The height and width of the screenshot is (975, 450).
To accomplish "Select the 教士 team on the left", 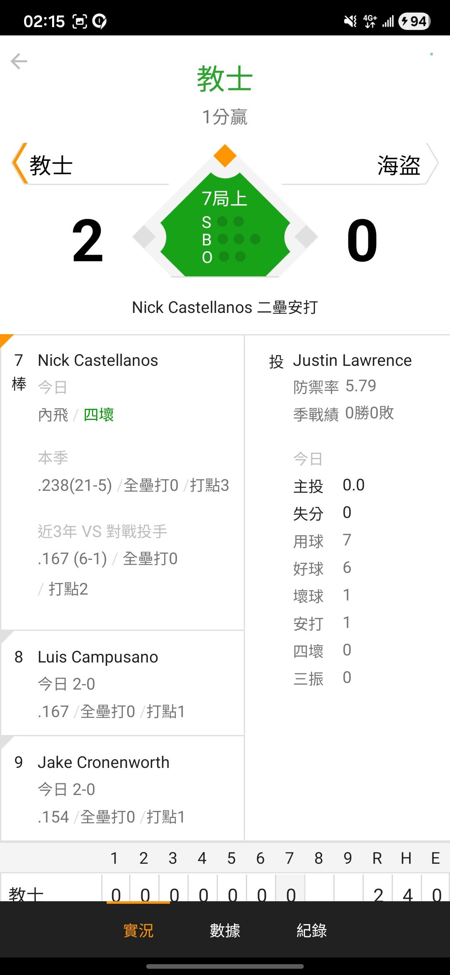I will click(51, 165).
